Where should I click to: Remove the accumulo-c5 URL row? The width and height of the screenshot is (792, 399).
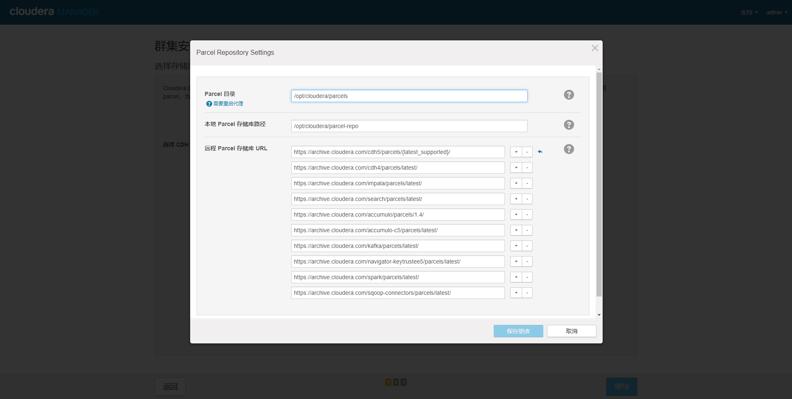(527, 230)
